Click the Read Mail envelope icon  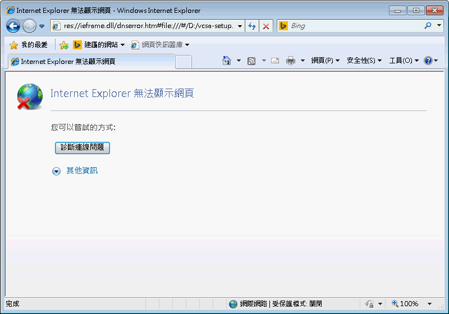pos(275,61)
